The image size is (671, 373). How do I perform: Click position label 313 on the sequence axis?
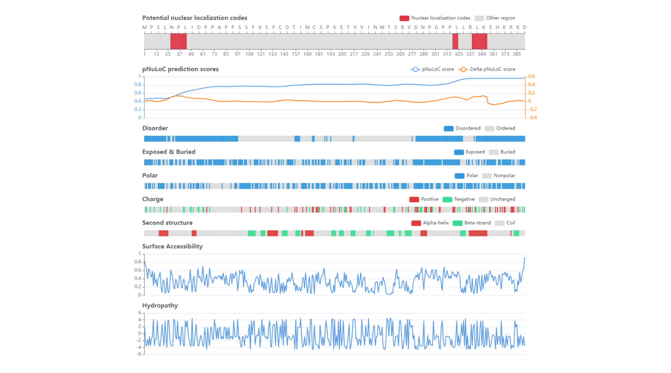pyautogui.click(x=447, y=54)
